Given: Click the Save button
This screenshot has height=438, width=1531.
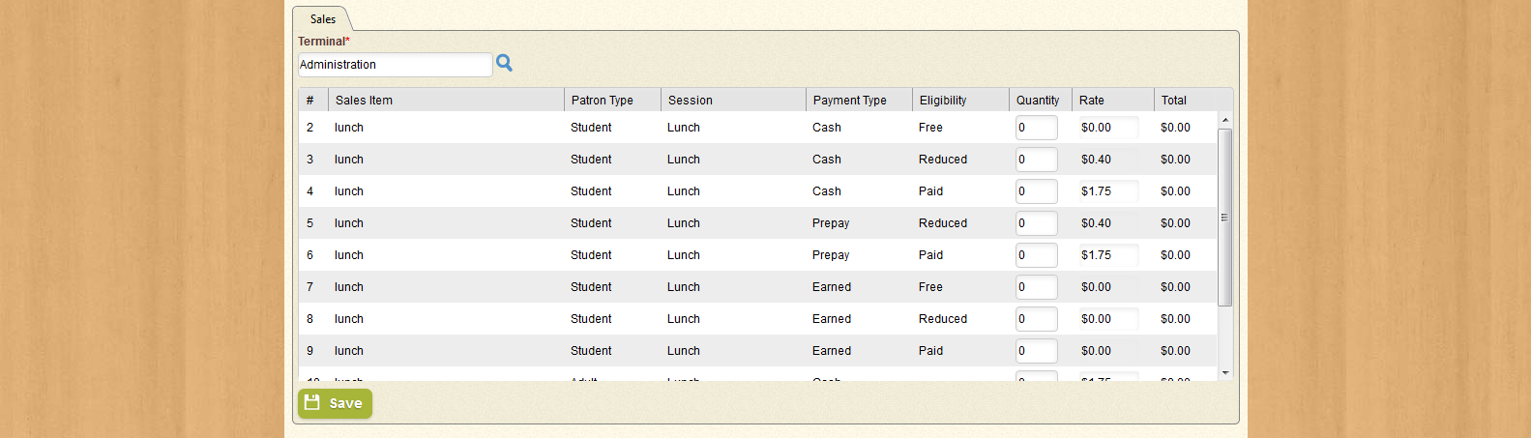Looking at the screenshot, I should tap(335, 403).
